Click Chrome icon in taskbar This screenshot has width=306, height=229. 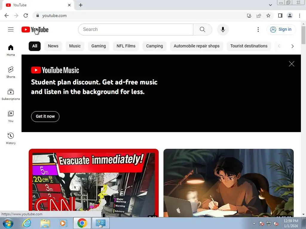pos(82,223)
